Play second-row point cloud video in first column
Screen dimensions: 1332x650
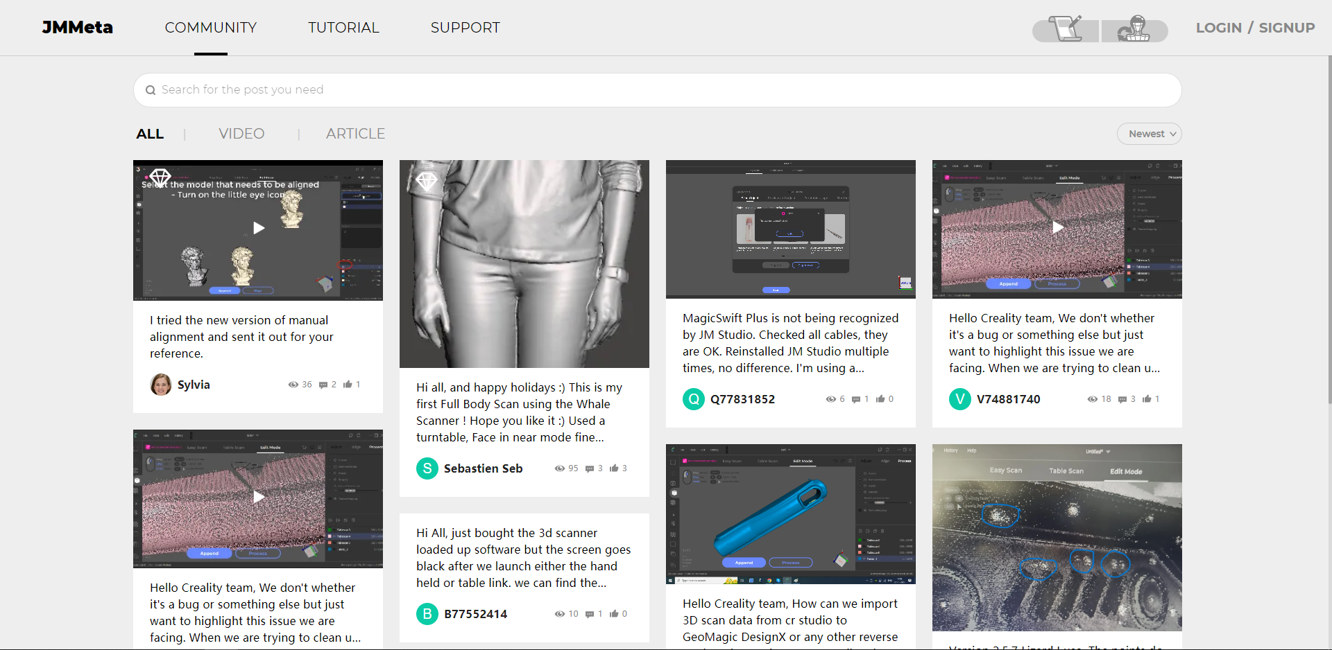258,497
